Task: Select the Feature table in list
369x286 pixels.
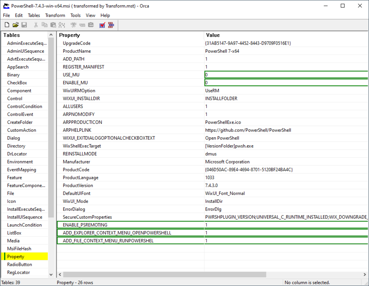Action: [x=15, y=178]
